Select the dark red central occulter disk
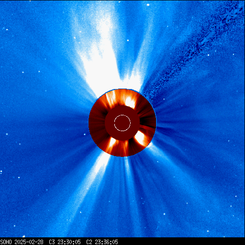The image size is (245, 245). (122, 123)
